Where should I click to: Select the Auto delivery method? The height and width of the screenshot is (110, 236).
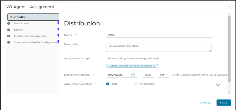click(108, 84)
